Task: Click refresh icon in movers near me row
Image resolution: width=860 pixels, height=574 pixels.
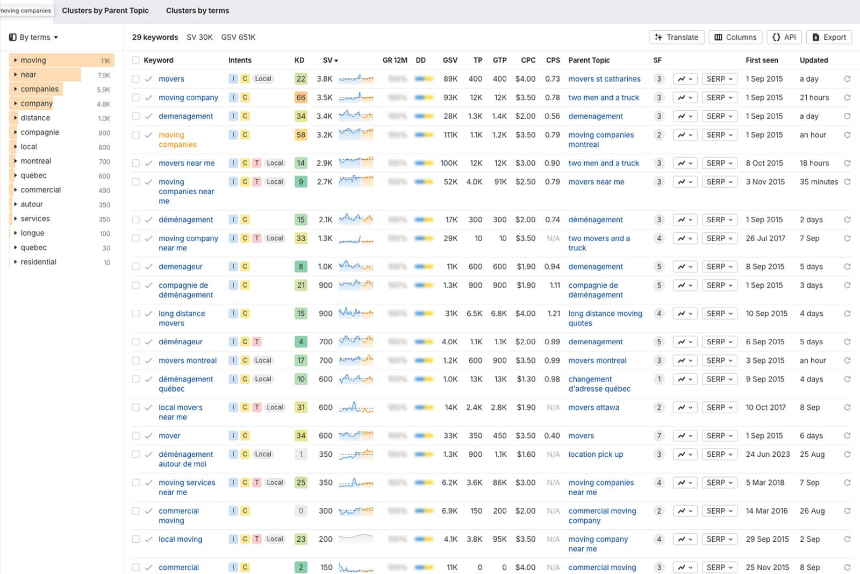Action: [847, 164]
